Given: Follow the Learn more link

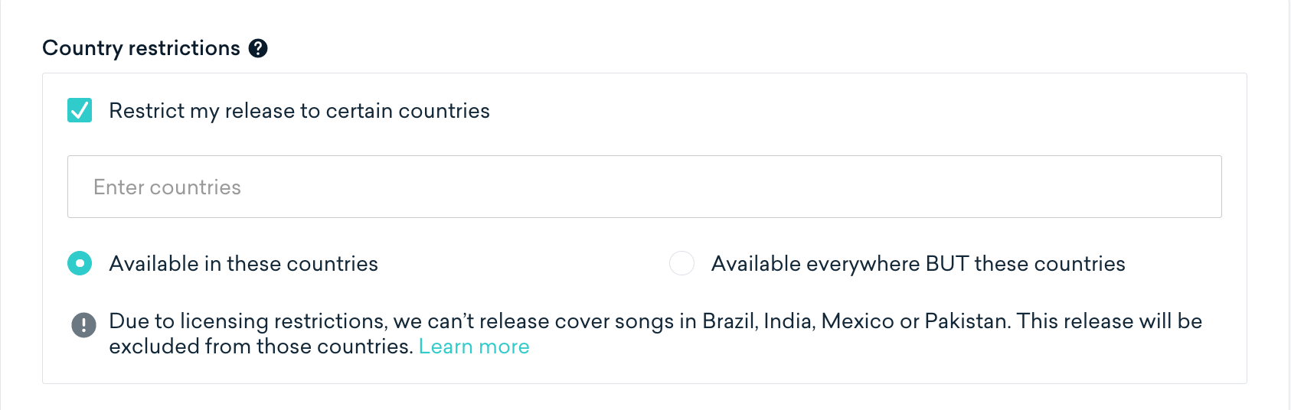Looking at the screenshot, I should pos(474,347).
